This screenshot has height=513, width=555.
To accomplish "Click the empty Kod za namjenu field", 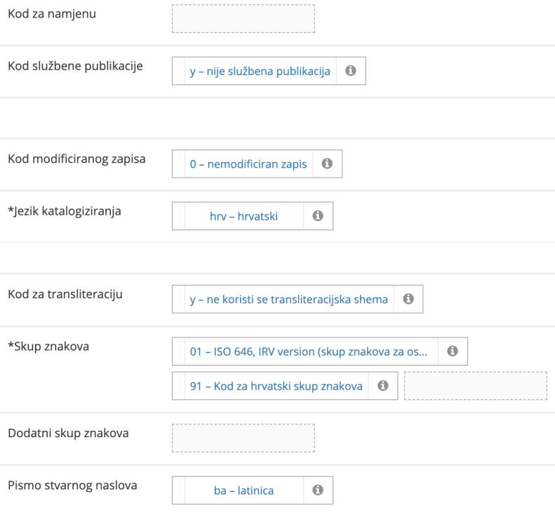I will (x=243, y=18).
